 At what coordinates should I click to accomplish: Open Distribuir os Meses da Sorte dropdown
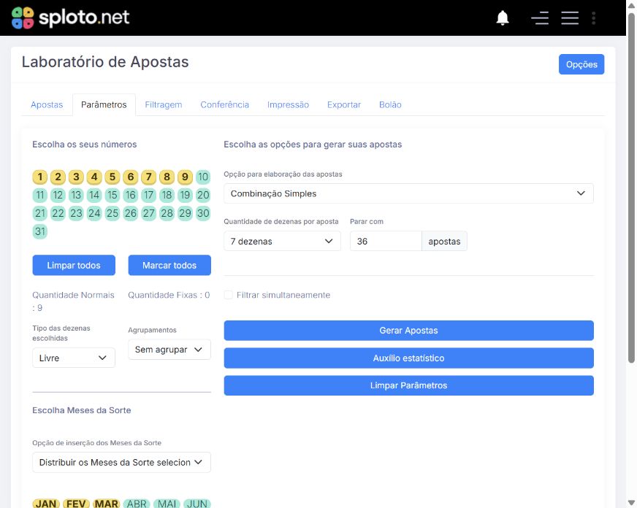pyautogui.click(x=121, y=462)
